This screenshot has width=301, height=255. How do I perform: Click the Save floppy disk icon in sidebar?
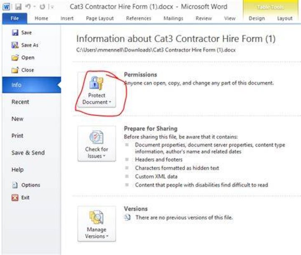(15, 33)
